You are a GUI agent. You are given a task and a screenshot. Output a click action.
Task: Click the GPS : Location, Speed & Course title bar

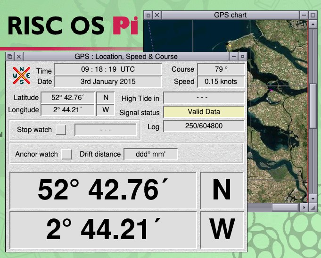(x=126, y=57)
